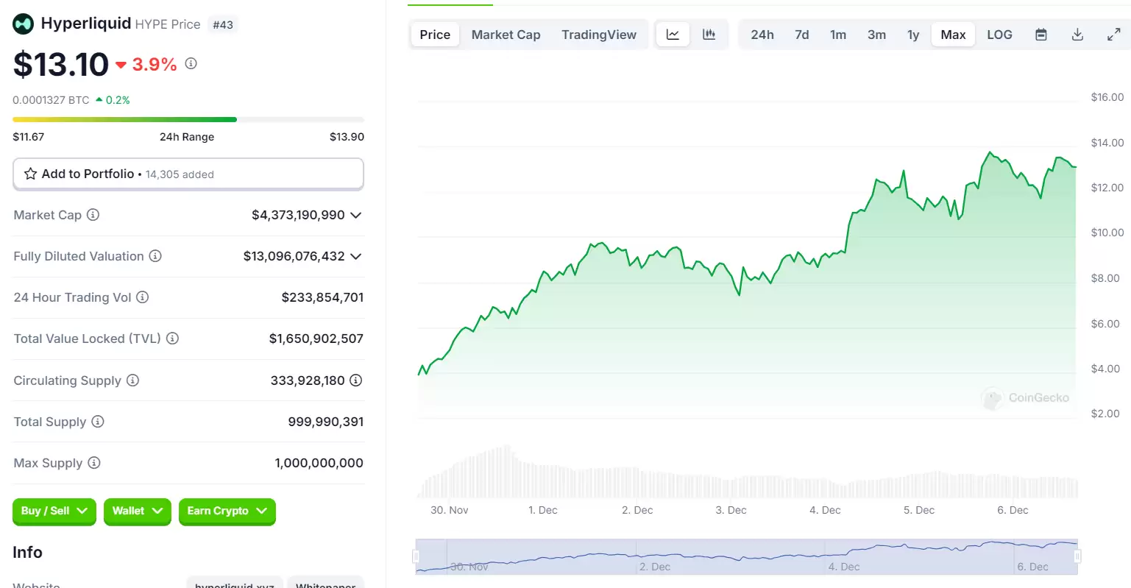Open the TradingView tab

tap(598, 35)
